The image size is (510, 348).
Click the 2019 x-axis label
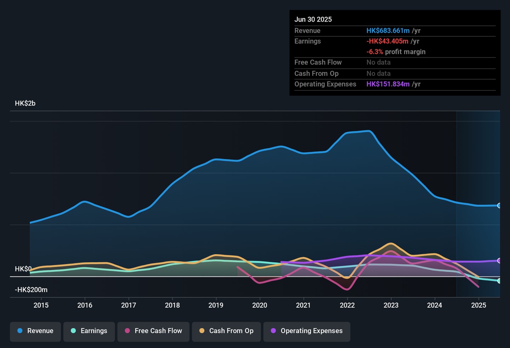(216, 305)
